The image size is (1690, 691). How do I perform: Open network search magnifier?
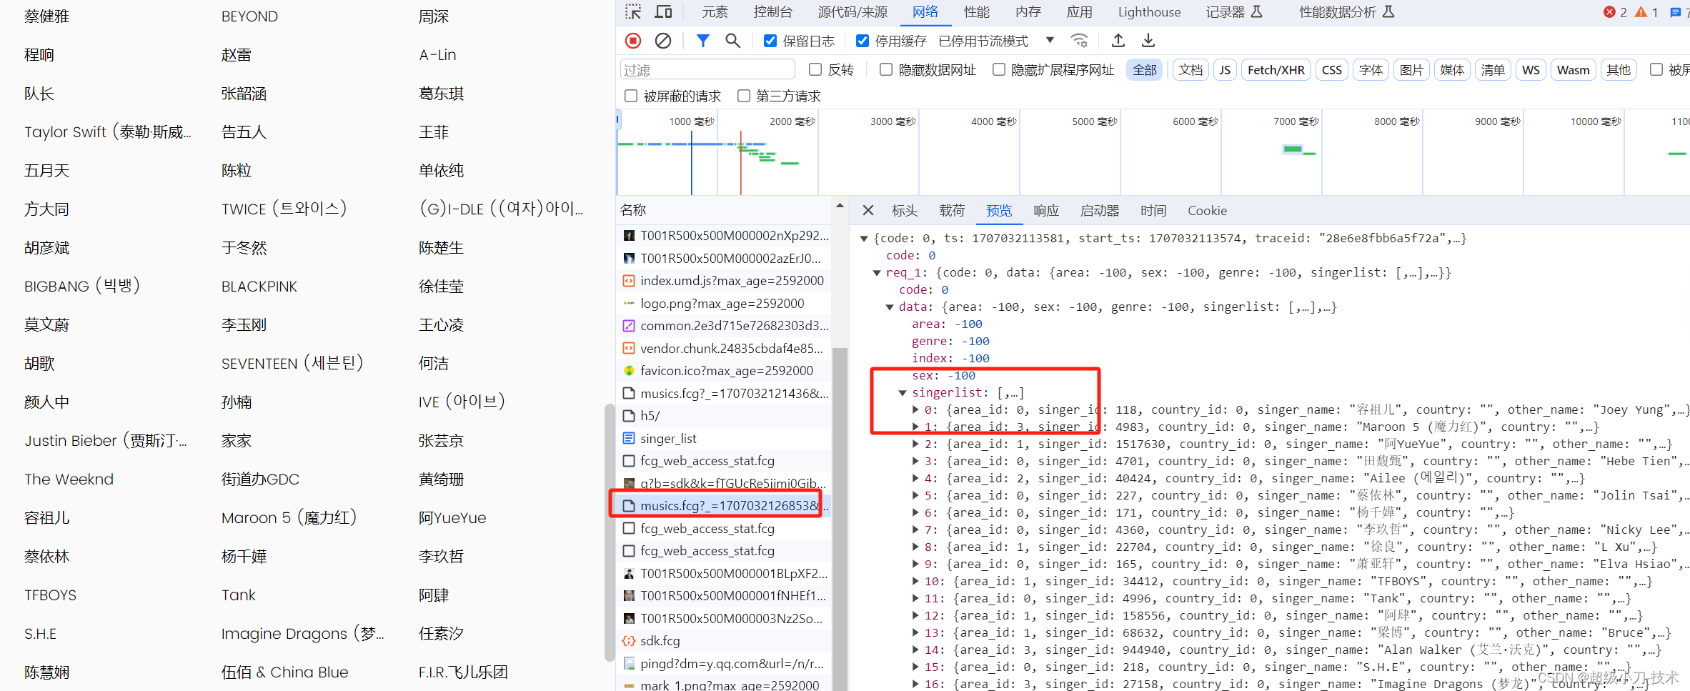click(x=732, y=41)
